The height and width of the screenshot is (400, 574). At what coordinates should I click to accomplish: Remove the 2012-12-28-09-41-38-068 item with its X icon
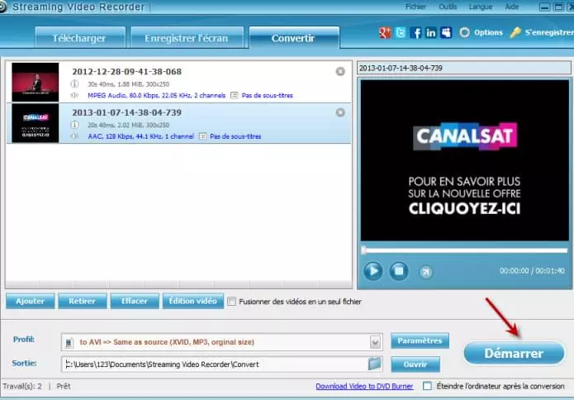tap(340, 71)
